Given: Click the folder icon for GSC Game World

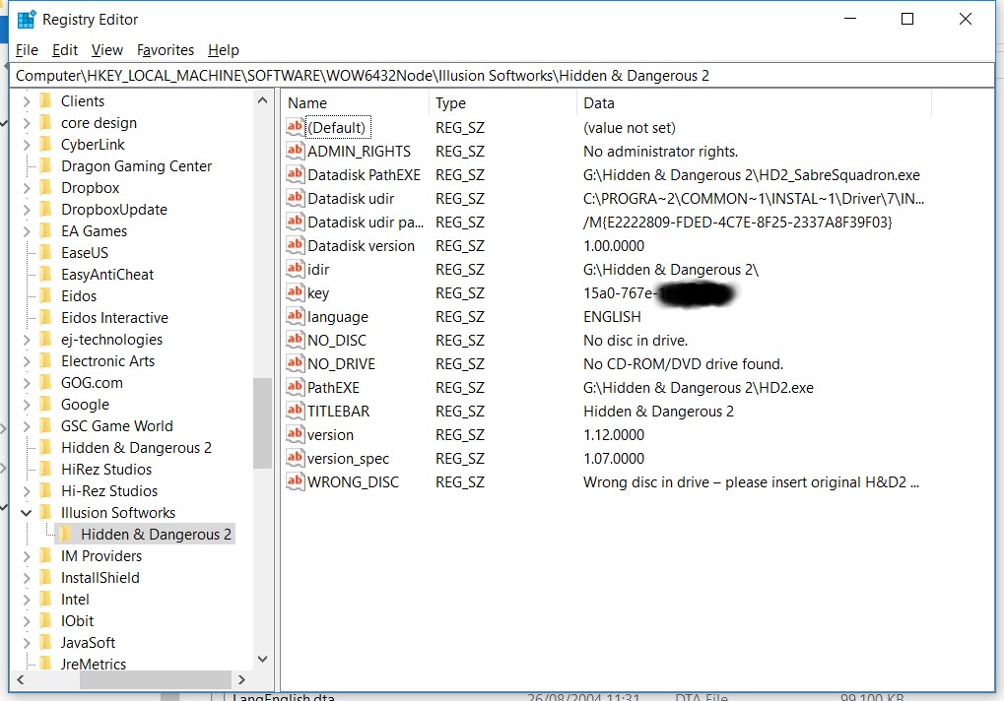Looking at the screenshot, I should tap(45, 425).
